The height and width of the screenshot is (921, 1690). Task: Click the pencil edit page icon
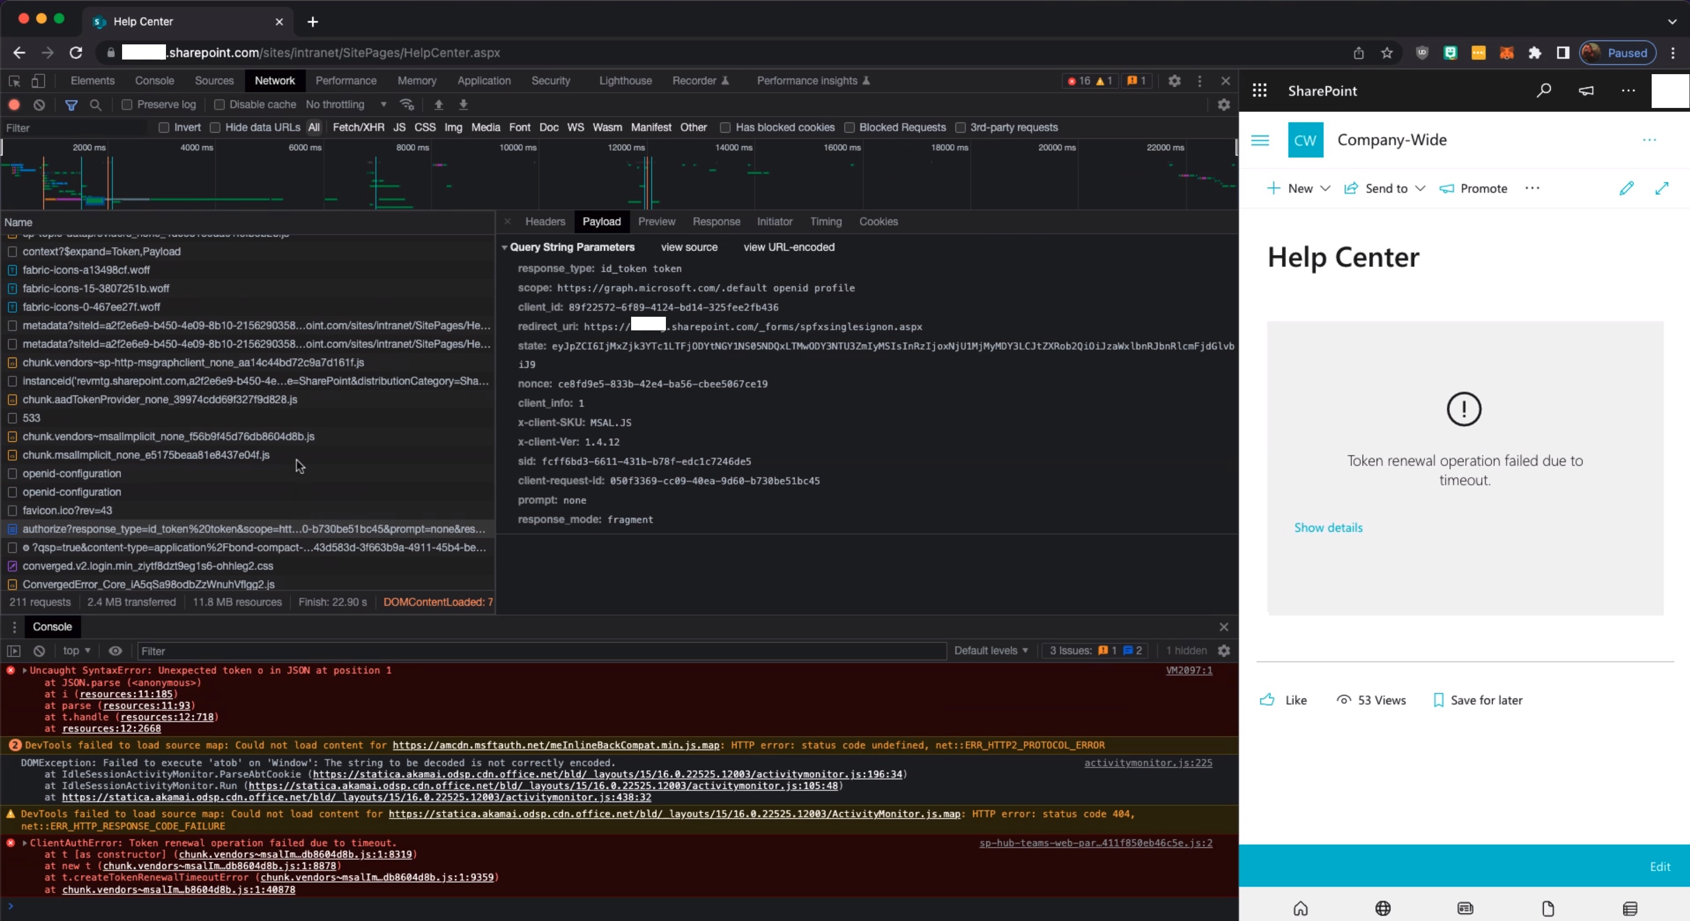1626,188
